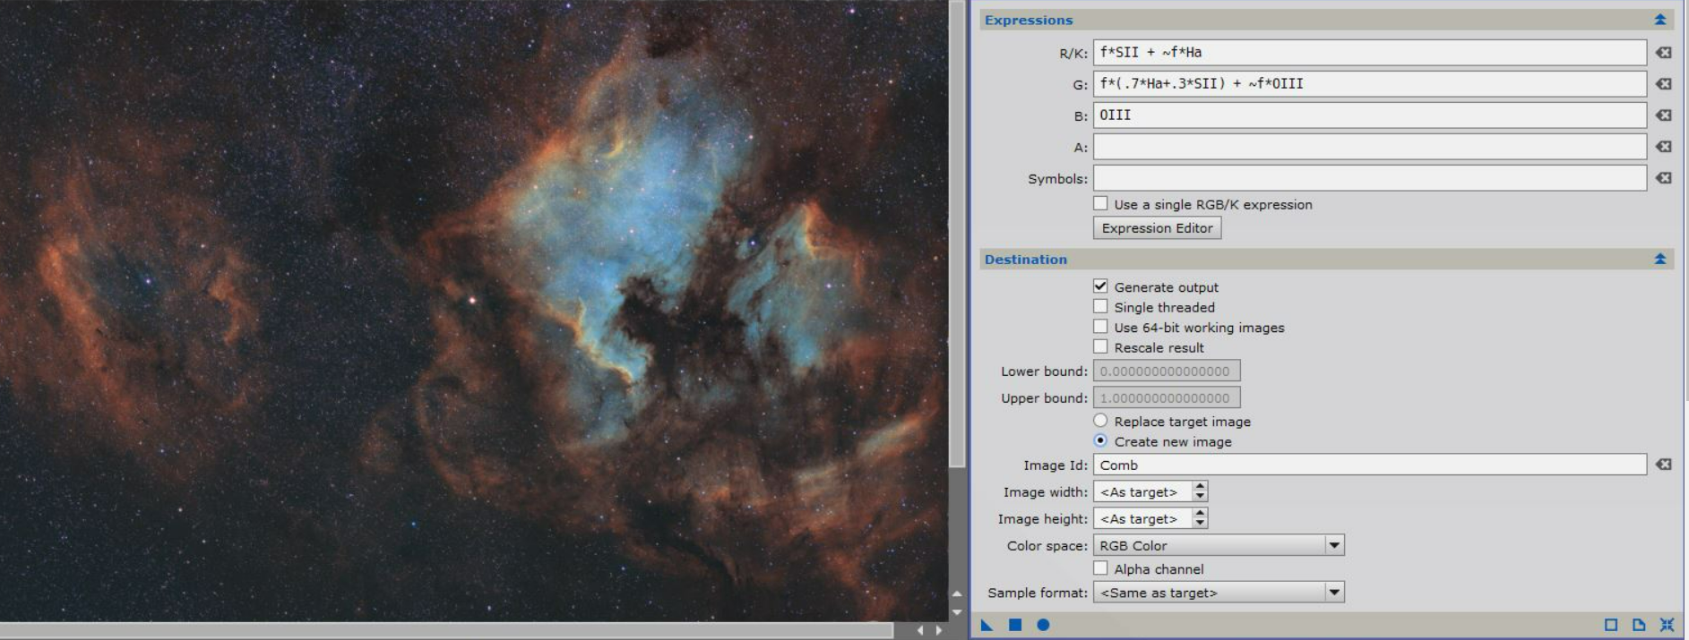The width and height of the screenshot is (1689, 640).
Task: Increase Image height stepper
Action: coord(1200,513)
